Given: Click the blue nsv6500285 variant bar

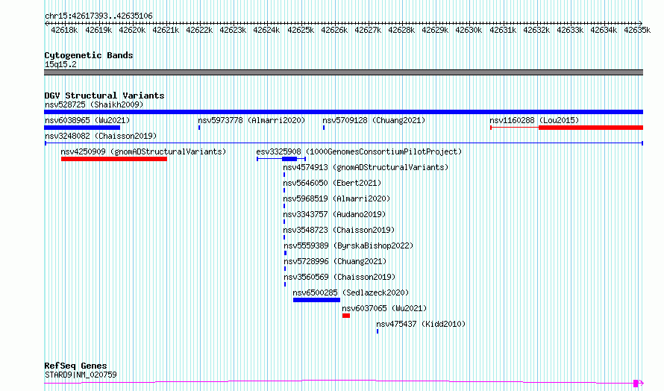Looking at the screenshot, I should coord(317,300).
